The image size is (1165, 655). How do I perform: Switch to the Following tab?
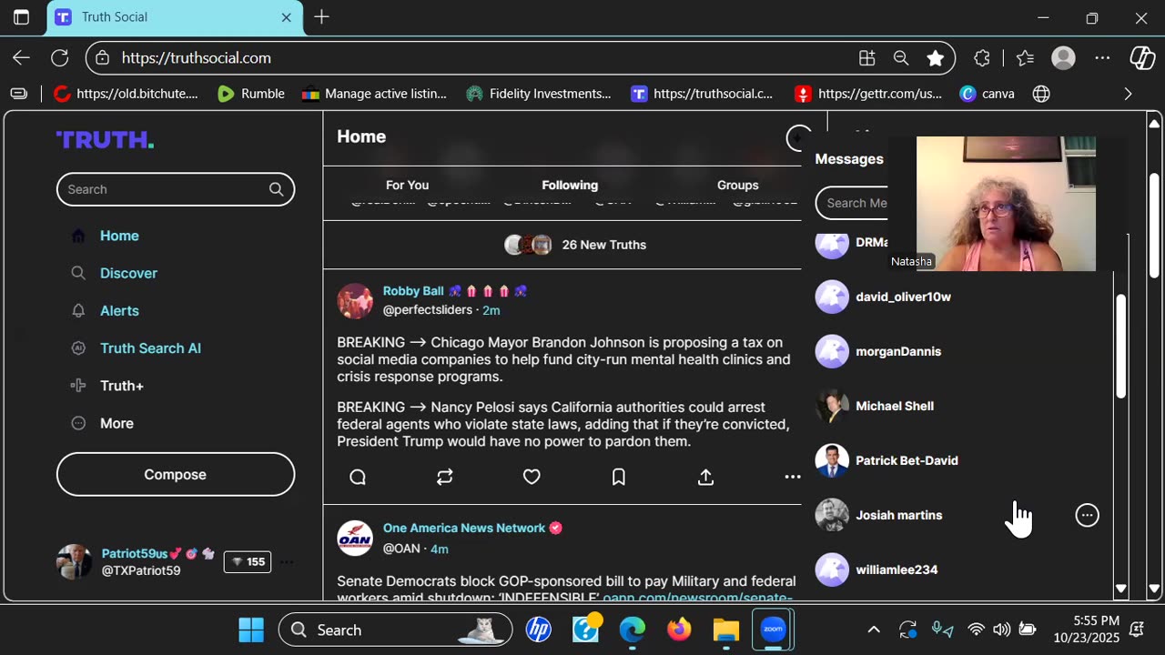570,185
